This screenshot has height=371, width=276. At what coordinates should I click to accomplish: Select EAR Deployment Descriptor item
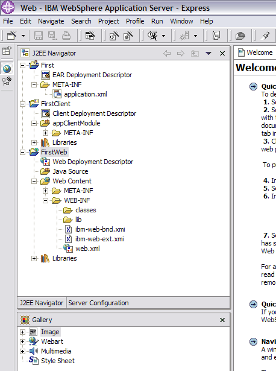tap(92, 75)
